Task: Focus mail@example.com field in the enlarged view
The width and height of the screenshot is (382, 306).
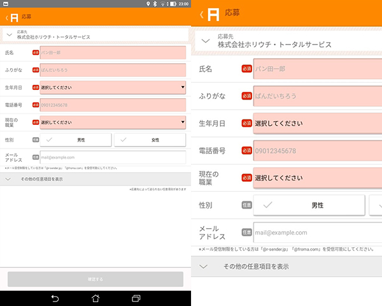Action: [318, 232]
